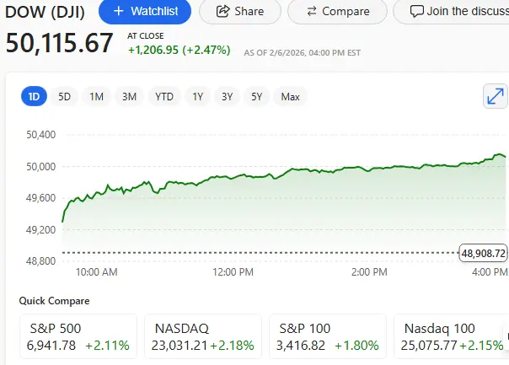
Task: Click the 48,908.72 previous close marker
Action: coord(484,253)
